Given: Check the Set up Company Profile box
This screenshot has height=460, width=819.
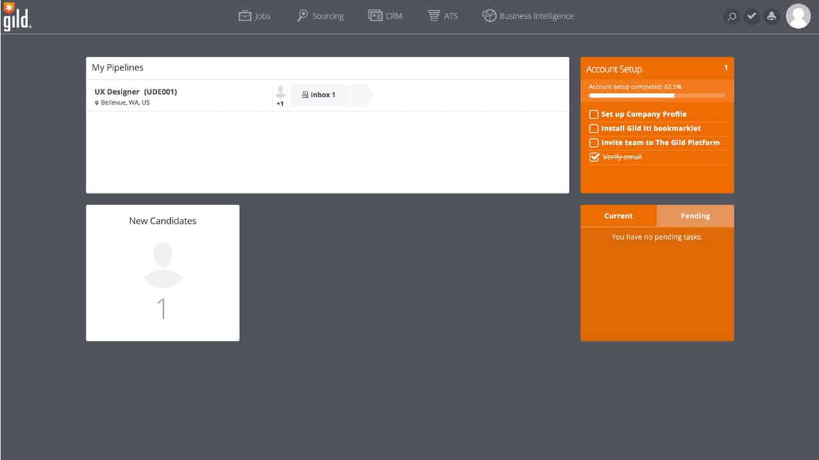Looking at the screenshot, I should [x=594, y=115].
